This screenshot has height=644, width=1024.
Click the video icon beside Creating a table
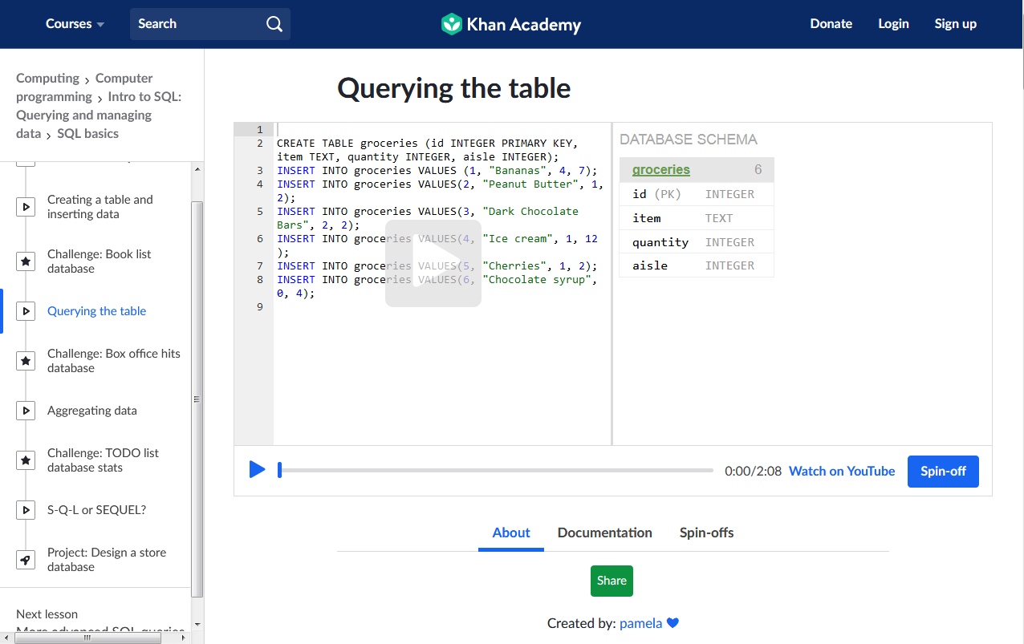click(26, 207)
